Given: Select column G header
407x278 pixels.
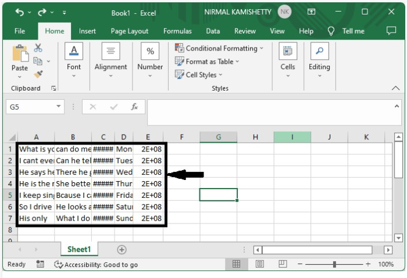Looking at the screenshot, I should [218, 137].
